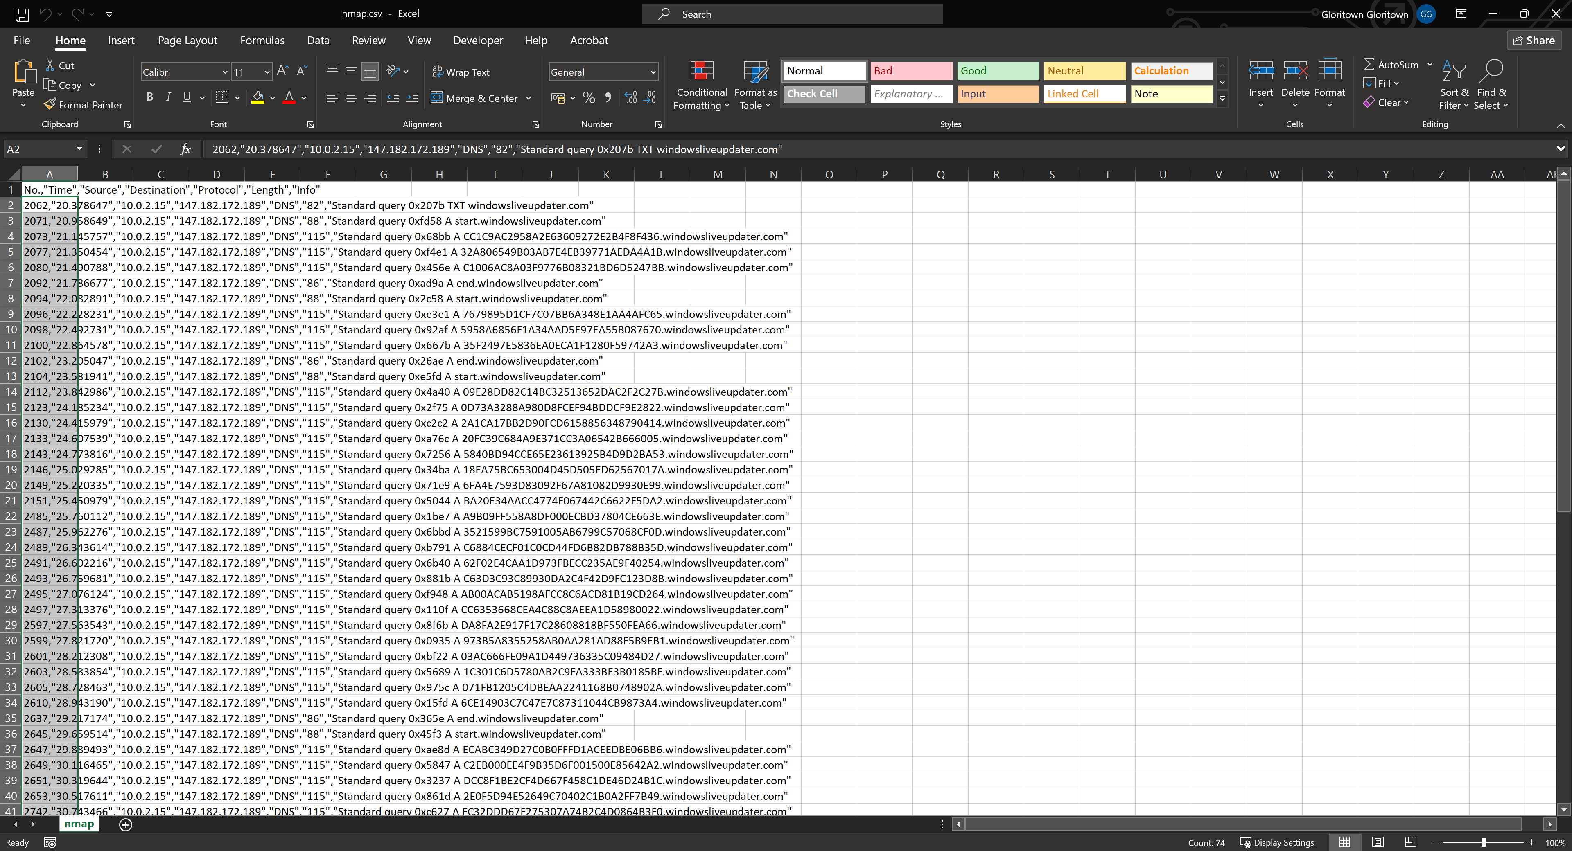Screen dimensions: 1572x851
Task: Toggle Center horizontal alignment
Action: tap(351, 98)
